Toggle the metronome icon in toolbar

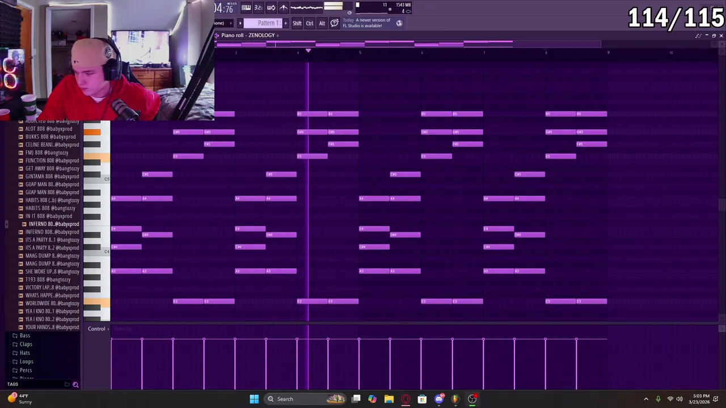pyautogui.click(x=283, y=7)
